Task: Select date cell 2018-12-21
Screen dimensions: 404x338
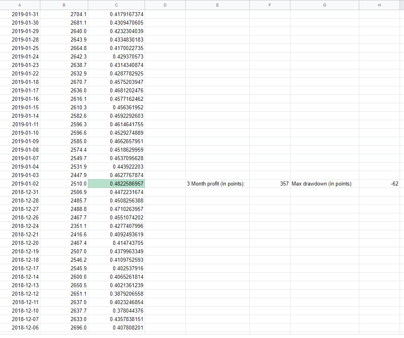Action: pos(20,234)
